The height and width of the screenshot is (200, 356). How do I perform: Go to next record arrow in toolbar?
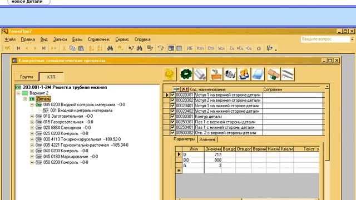(35, 48)
